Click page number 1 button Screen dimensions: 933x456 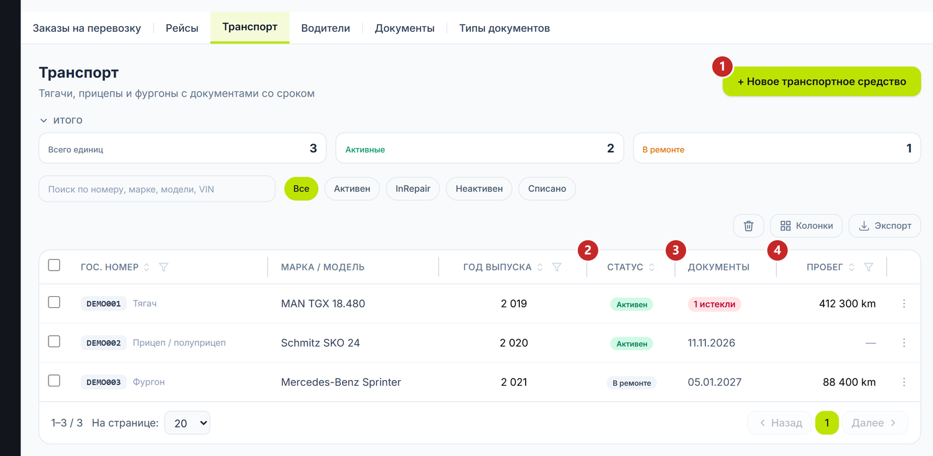click(x=827, y=423)
